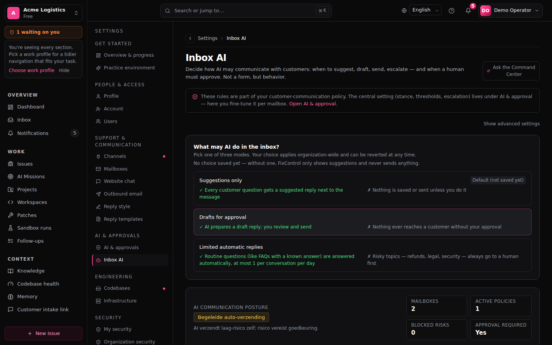Click the Codebase health gauge icon

pos(11,284)
